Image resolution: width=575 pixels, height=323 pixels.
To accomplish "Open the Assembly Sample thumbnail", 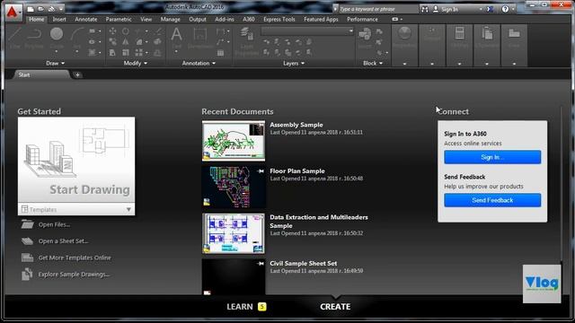I will click(x=234, y=141).
